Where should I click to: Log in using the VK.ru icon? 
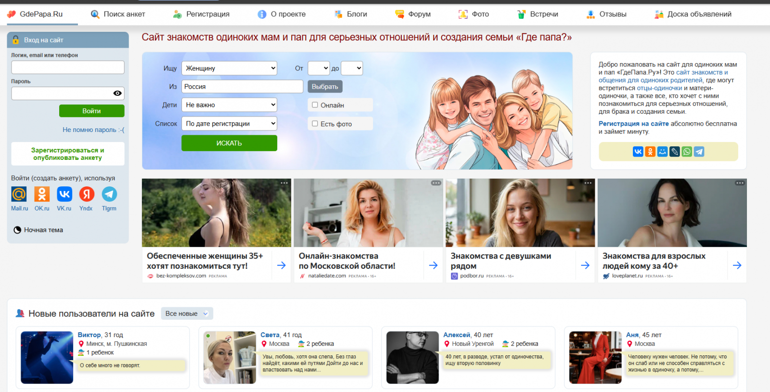(x=64, y=194)
